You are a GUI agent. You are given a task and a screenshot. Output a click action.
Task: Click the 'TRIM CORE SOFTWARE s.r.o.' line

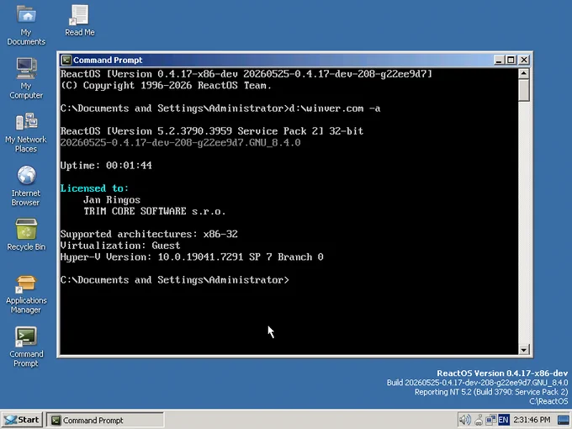[x=155, y=211]
